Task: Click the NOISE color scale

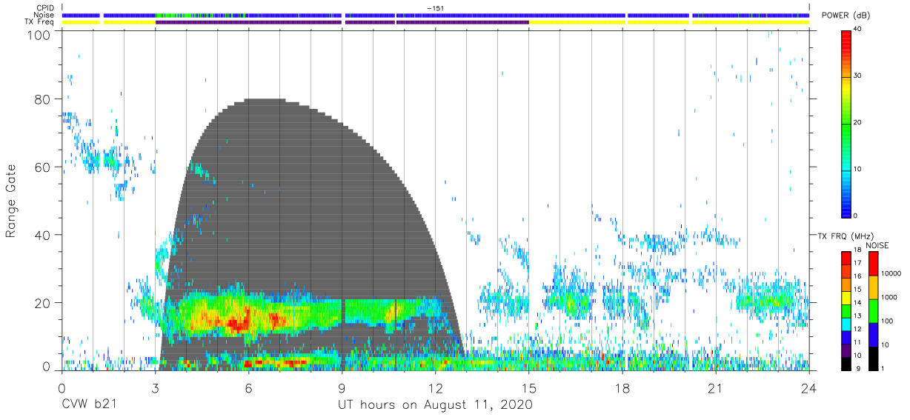Action: pyautogui.click(x=874, y=310)
